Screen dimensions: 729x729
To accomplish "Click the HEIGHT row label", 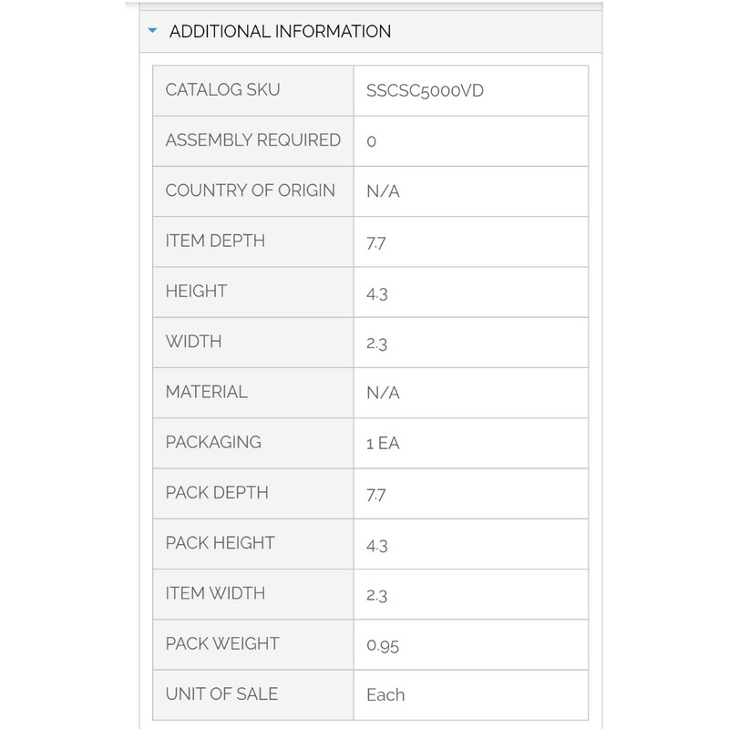I will point(196,292).
